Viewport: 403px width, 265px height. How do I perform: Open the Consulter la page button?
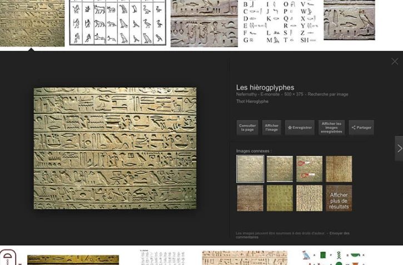(247, 128)
